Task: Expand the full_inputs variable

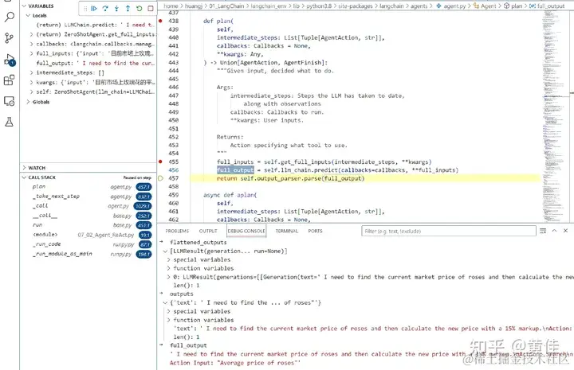Action: [x=31, y=53]
